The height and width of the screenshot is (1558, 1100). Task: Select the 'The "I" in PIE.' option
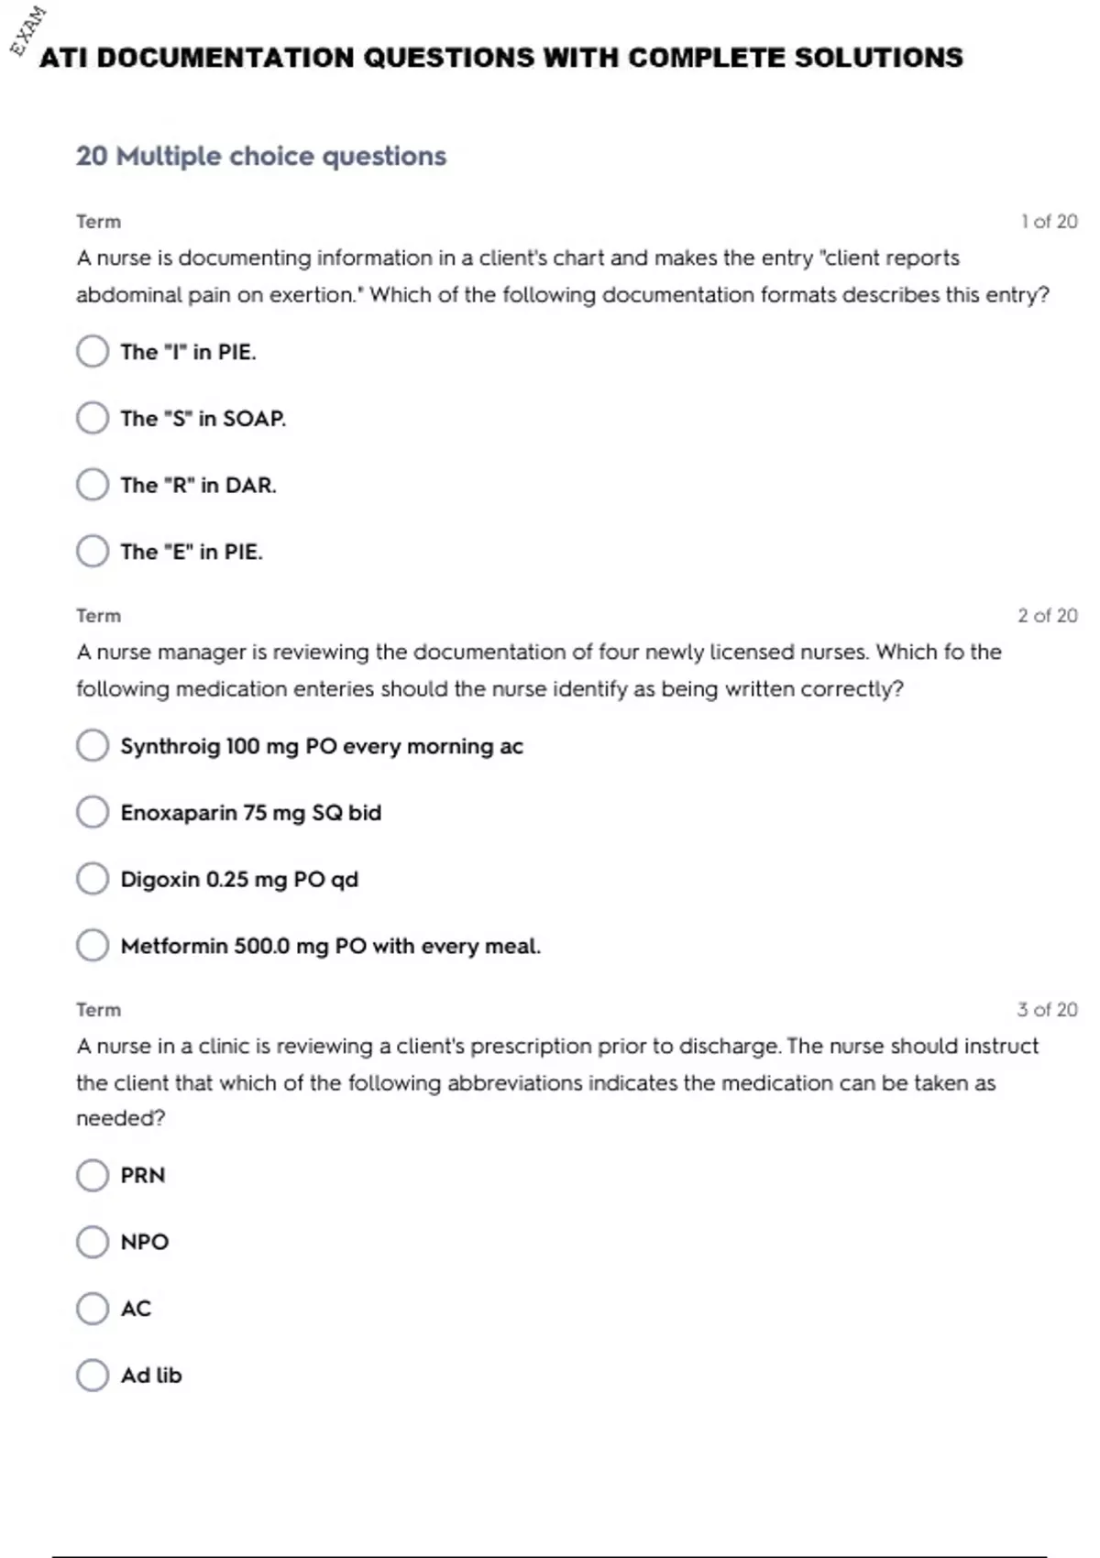pyautogui.click(x=93, y=351)
